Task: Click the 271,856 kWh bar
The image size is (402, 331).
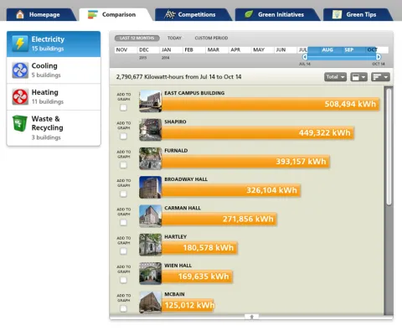Action: (219, 219)
